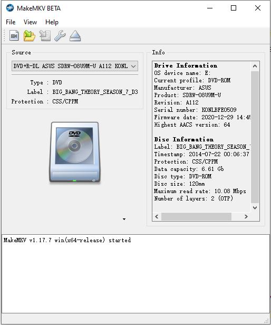Image resolution: width=271 pixels, height=325 pixels.
Task: Click the horizontal scrollbar thumb in Info panel
Action: pyautogui.click(x=196, y=217)
